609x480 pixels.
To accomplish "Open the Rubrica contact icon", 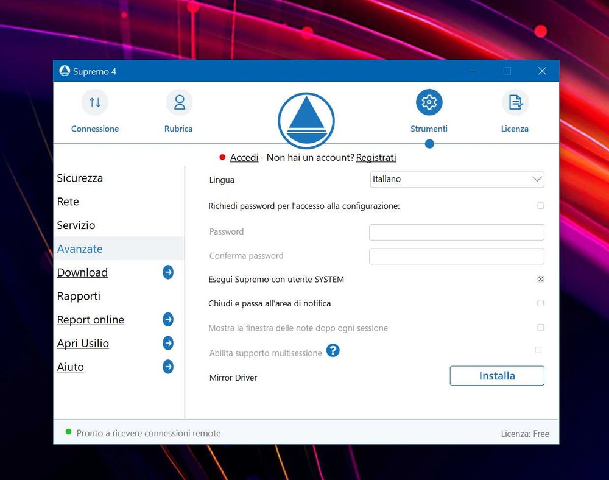I will coord(179,102).
